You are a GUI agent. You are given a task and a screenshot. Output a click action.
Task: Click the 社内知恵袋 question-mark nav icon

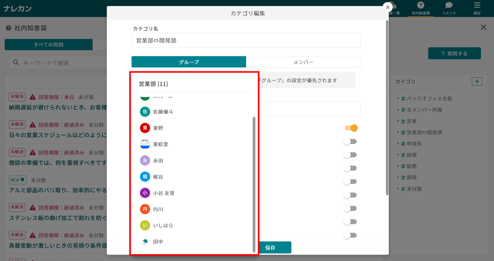pos(420,5)
